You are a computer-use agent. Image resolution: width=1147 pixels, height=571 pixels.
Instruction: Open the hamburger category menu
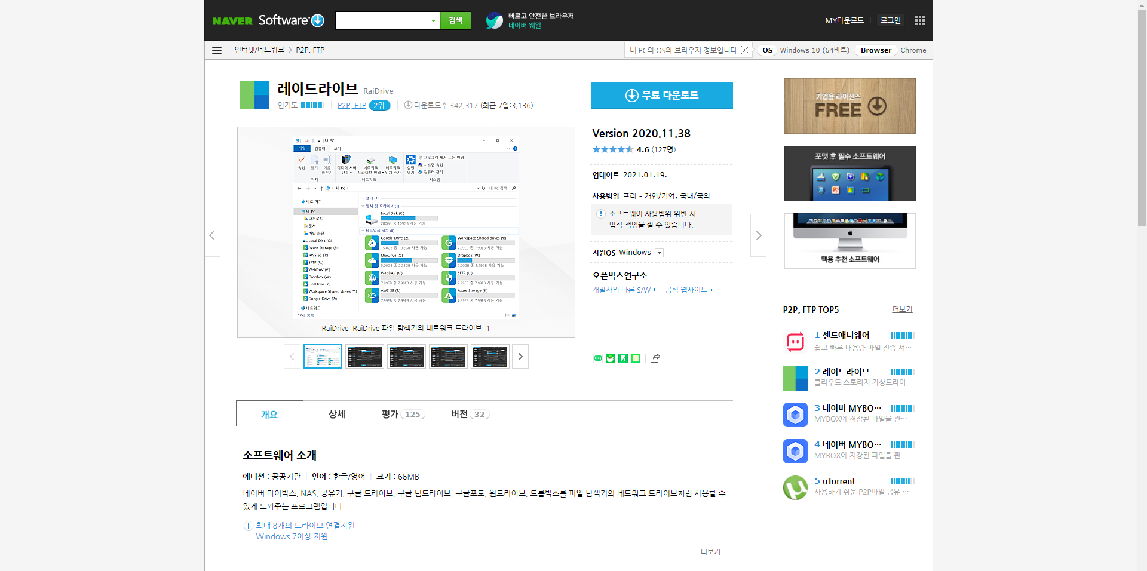point(217,50)
